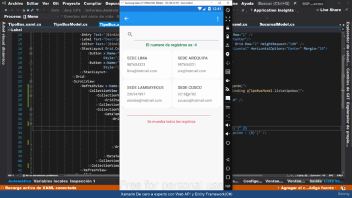Screen dimensions: 352x198
Task: Click Genymotion power button
Action: pyautogui.click(x=228, y=142)
